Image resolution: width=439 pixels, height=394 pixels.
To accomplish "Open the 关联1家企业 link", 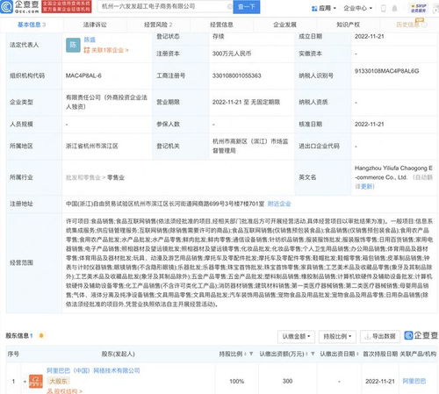I will pos(106,50).
